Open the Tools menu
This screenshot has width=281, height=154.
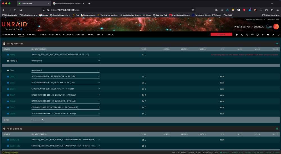(110, 35)
